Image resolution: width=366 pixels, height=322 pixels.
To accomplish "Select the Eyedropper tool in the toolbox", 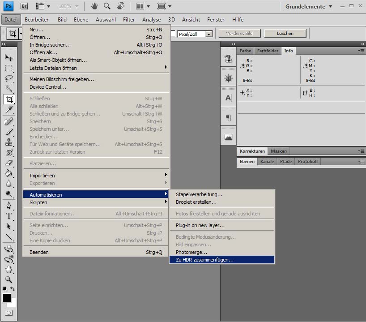I will (x=9, y=110).
